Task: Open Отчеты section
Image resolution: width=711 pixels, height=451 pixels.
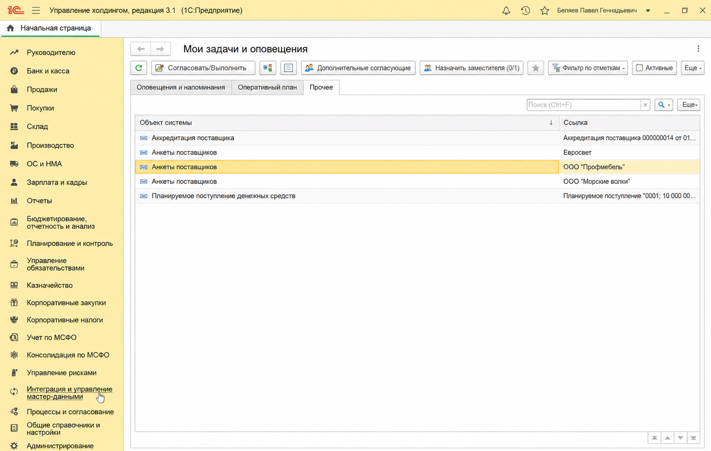Action: click(x=39, y=201)
